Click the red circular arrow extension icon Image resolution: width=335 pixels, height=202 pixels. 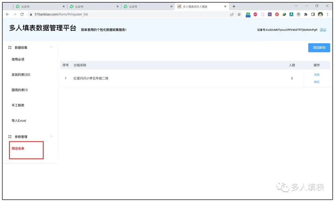pos(277,14)
